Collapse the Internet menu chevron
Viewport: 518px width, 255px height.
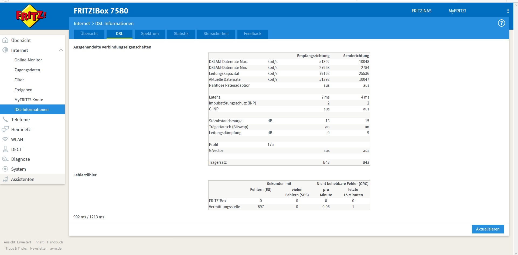click(61, 50)
